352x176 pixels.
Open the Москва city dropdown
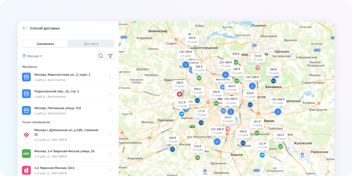pyautogui.click(x=32, y=56)
